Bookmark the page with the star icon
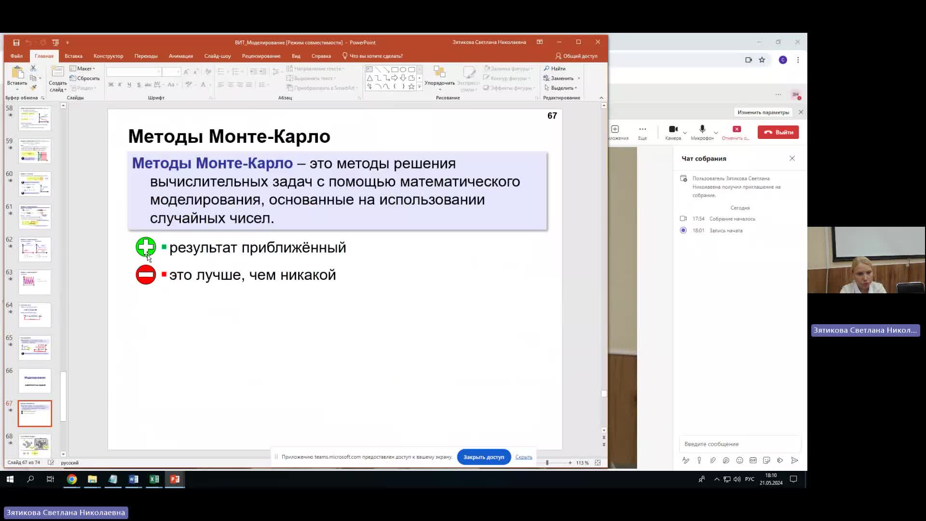926x521 pixels. 762,60
